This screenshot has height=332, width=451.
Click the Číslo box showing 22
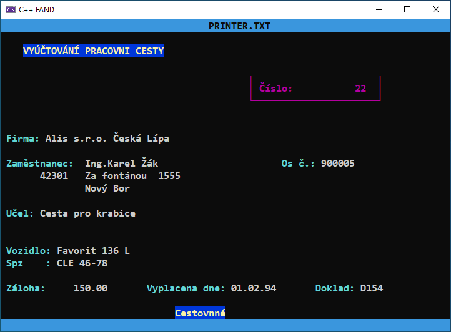(315, 89)
